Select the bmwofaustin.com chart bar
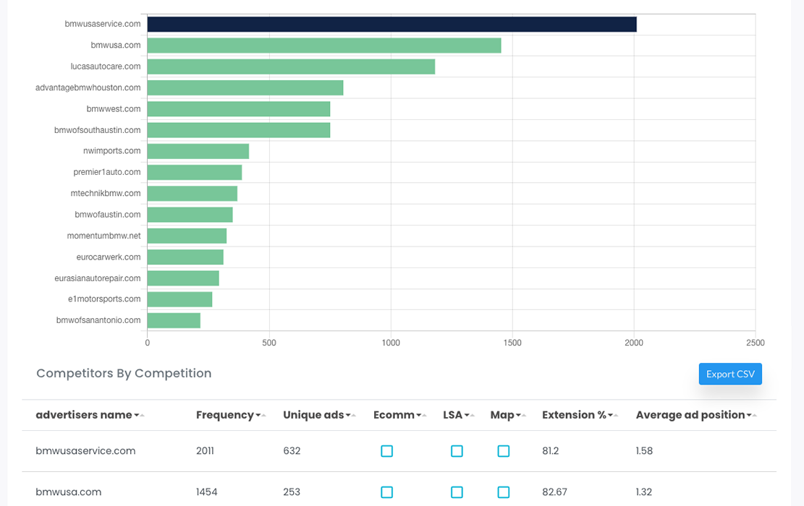The height and width of the screenshot is (506, 804). click(x=190, y=215)
